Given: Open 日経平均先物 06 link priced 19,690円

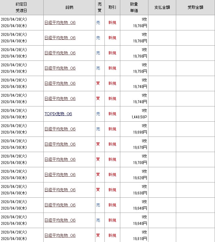Looking at the screenshot, I should click(60, 129).
